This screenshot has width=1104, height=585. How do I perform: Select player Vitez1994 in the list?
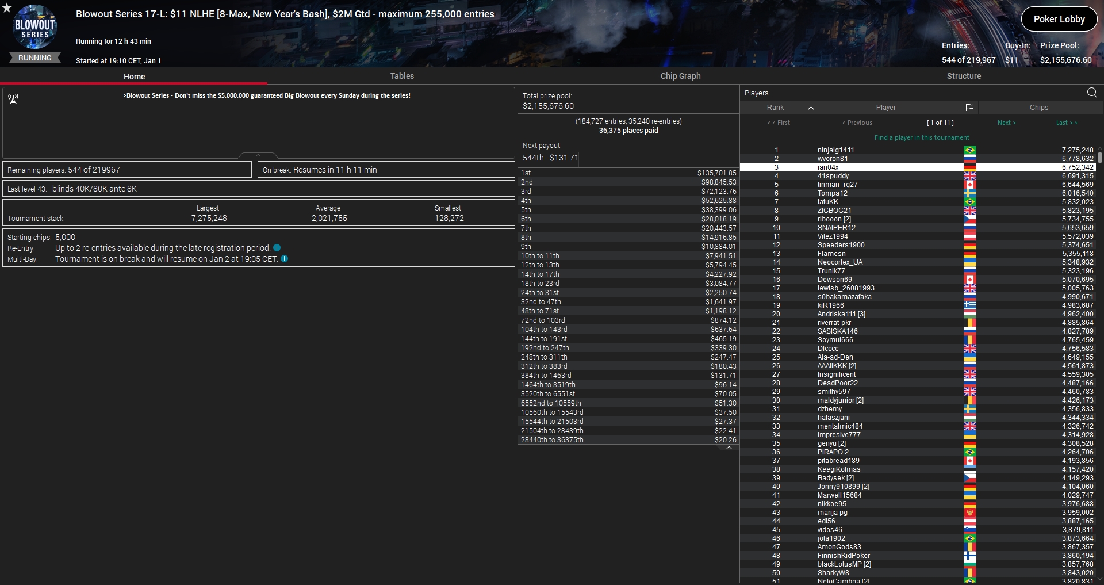918,236
